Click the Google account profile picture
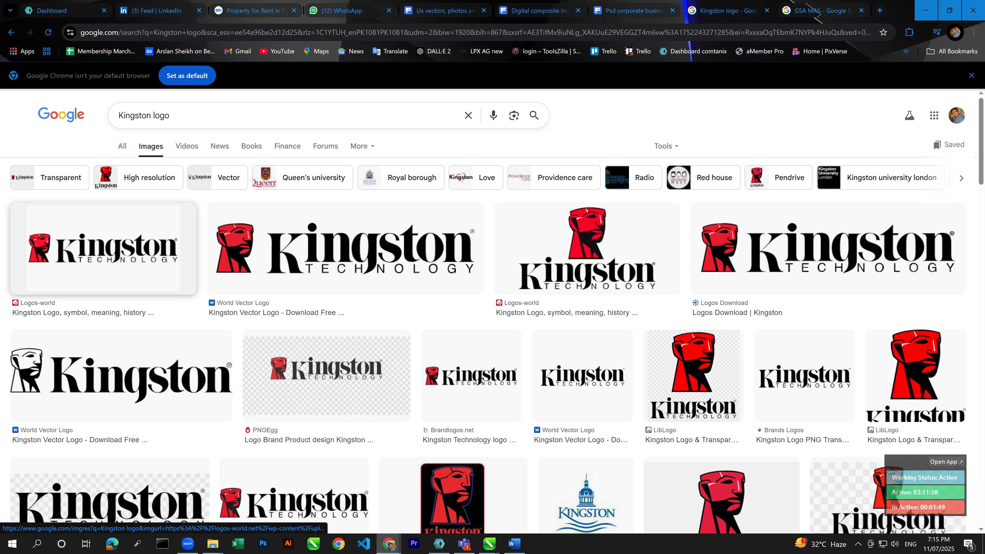 tap(956, 115)
